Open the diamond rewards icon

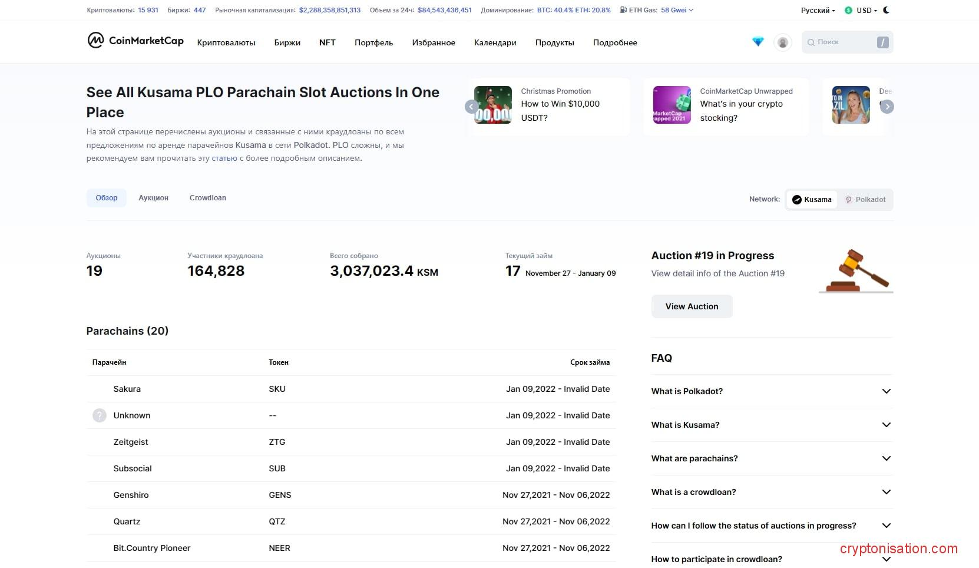pyautogui.click(x=758, y=42)
